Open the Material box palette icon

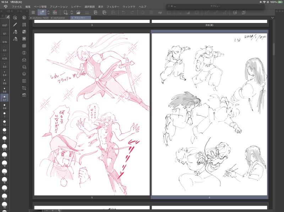tap(24, 60)
